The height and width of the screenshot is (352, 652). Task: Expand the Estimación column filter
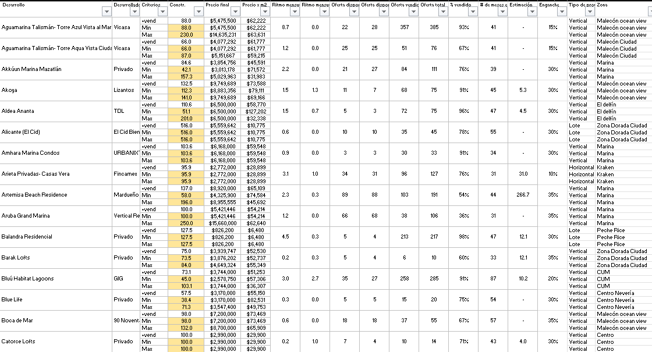pyautogui.click(x=531, y=12)
